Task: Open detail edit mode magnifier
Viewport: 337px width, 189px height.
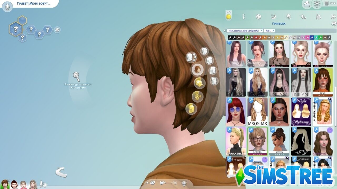Action: [77, 77]
